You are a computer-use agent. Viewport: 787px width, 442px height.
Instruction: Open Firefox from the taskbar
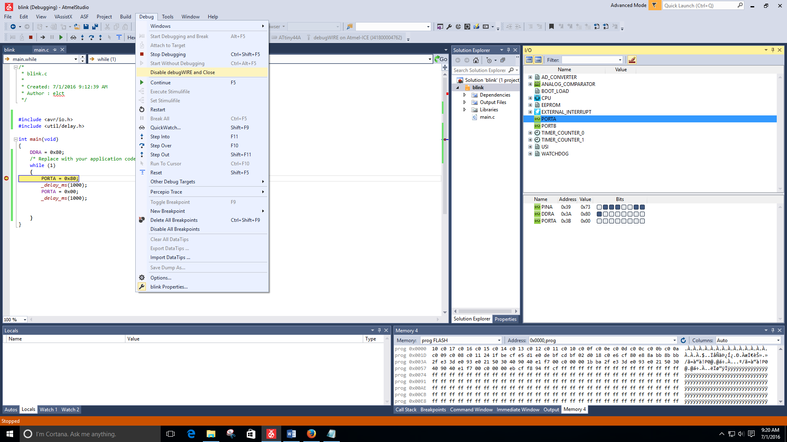point(312,434)
